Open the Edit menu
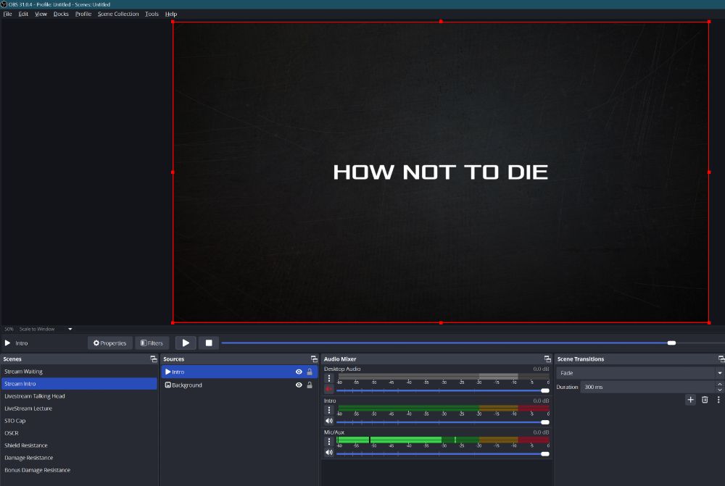725x486 pixels. click(23, 14)
